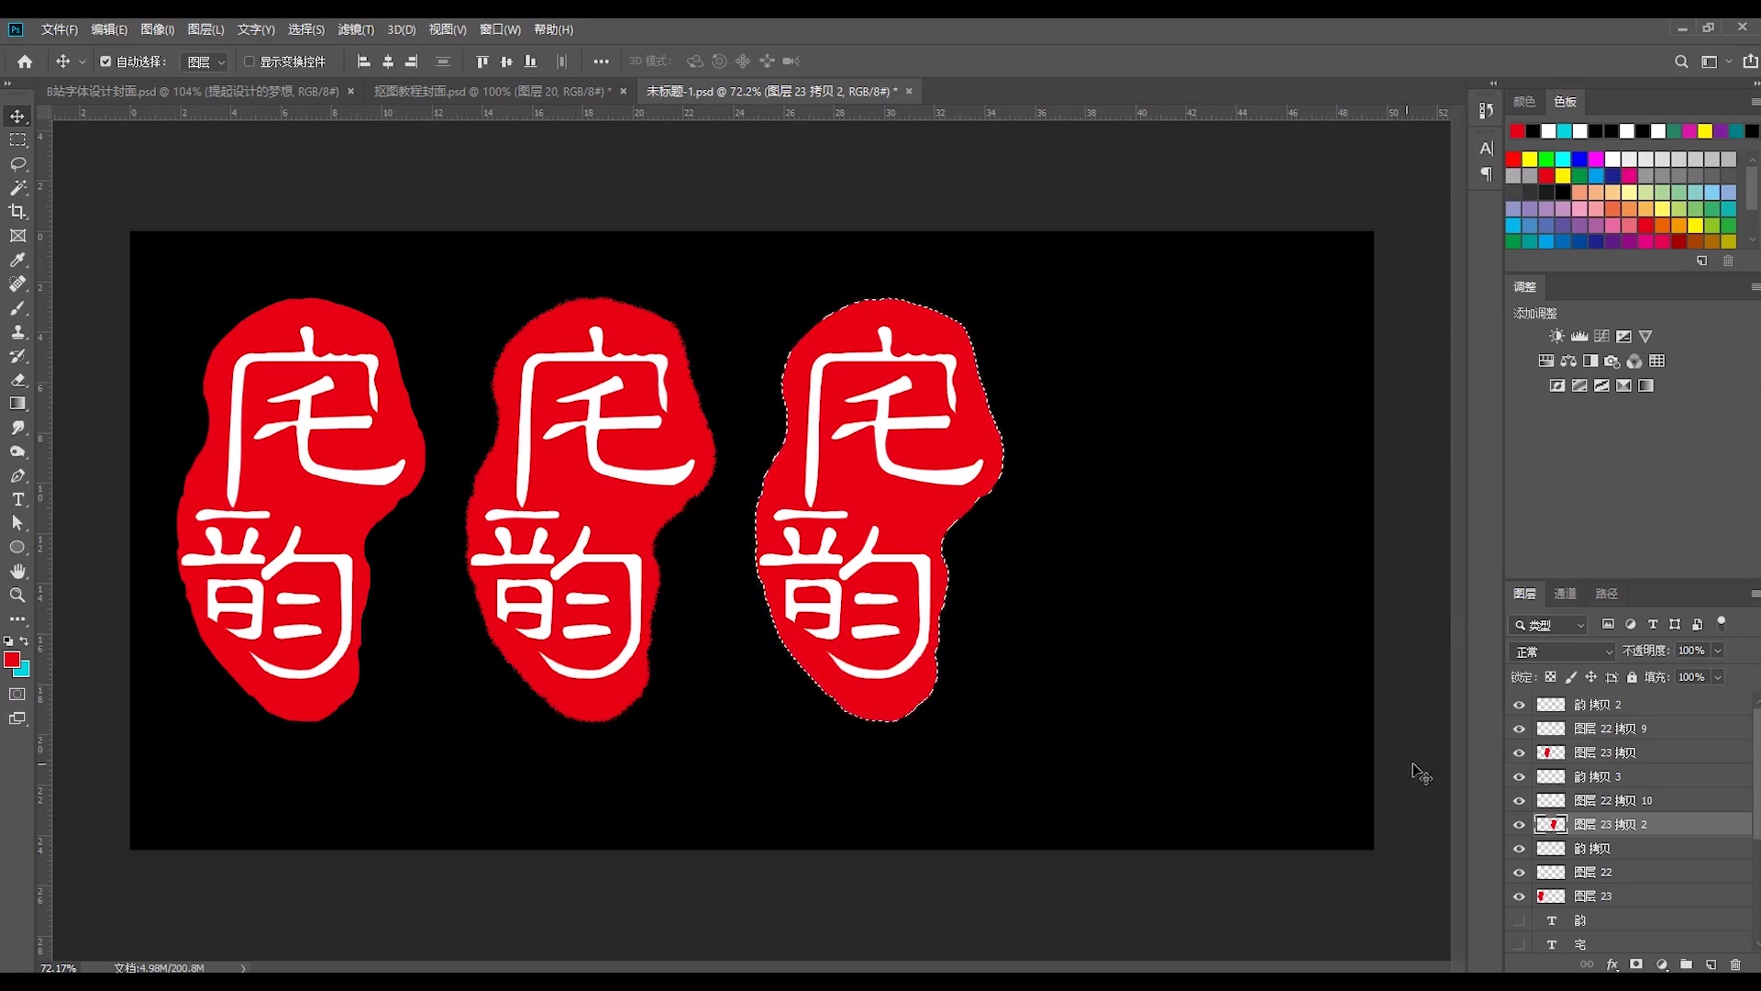The width and height of the screenshot is (1761, 991).
Task: Select the Horizontal Type tool
Action: (x=17, y=500)
